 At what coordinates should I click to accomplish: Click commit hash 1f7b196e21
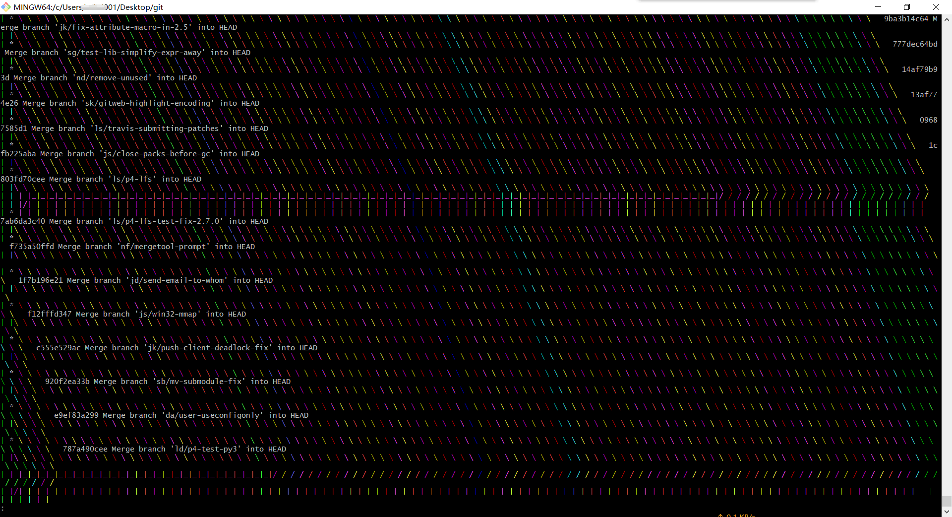(x=41, y=280)
